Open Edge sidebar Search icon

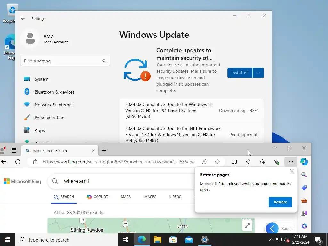[x=304, y=175]
